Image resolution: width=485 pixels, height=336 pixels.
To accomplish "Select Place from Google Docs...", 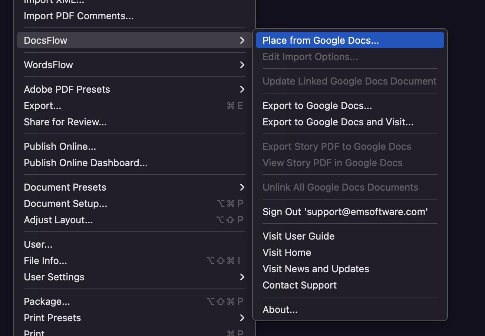I will coord(350,40).
